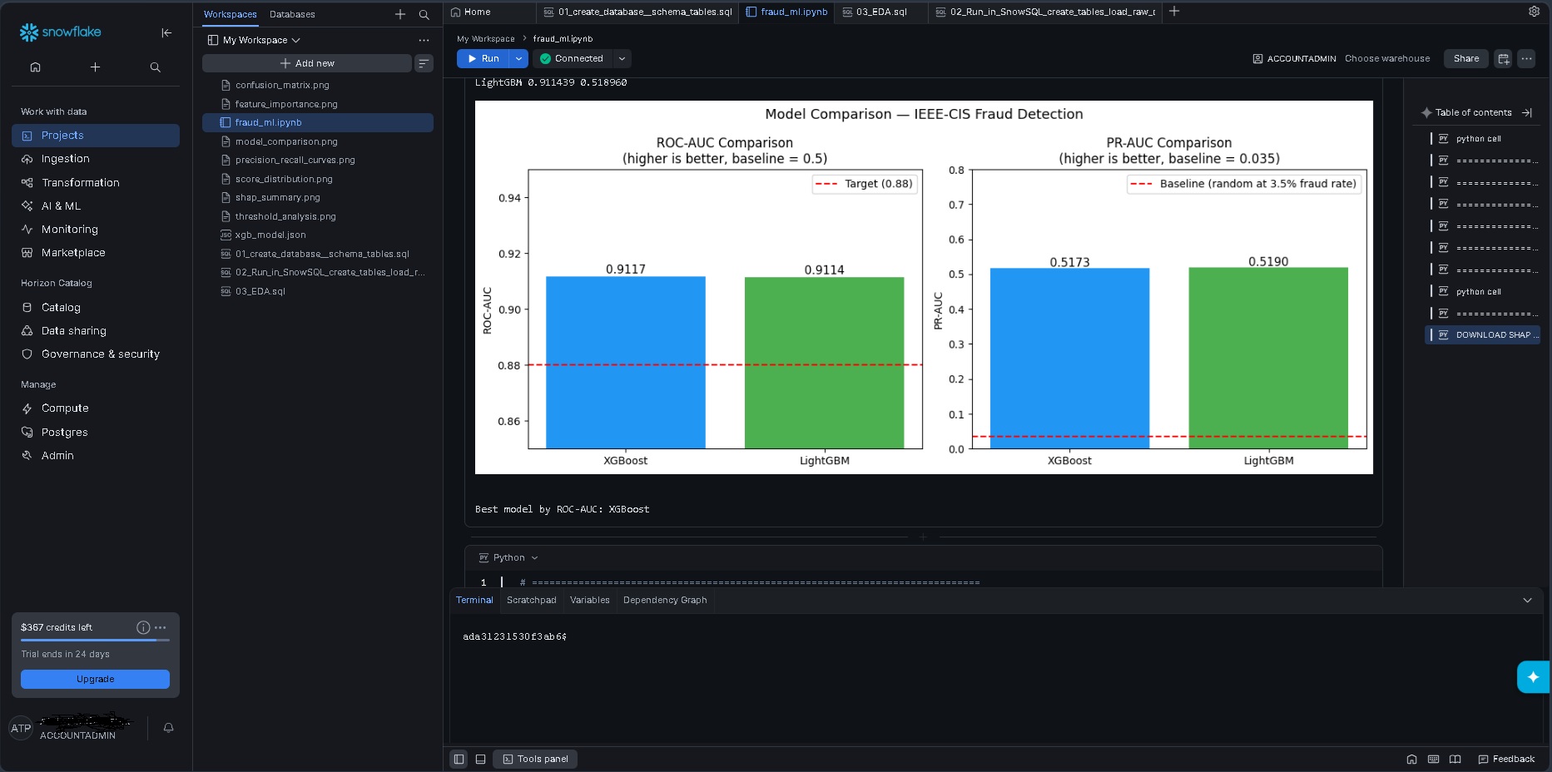The image size is (1552, 772).
Task: Open the settings gear icon
Action: click(x=1534, y=12)
